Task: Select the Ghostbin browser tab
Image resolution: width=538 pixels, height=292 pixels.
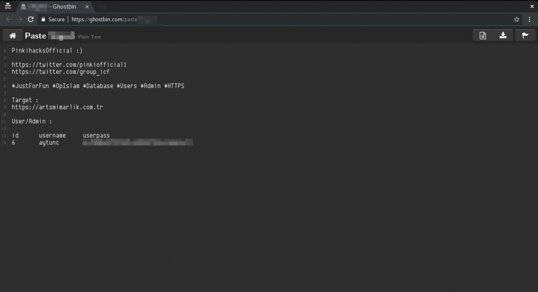Action: click(x=53, y=6)
